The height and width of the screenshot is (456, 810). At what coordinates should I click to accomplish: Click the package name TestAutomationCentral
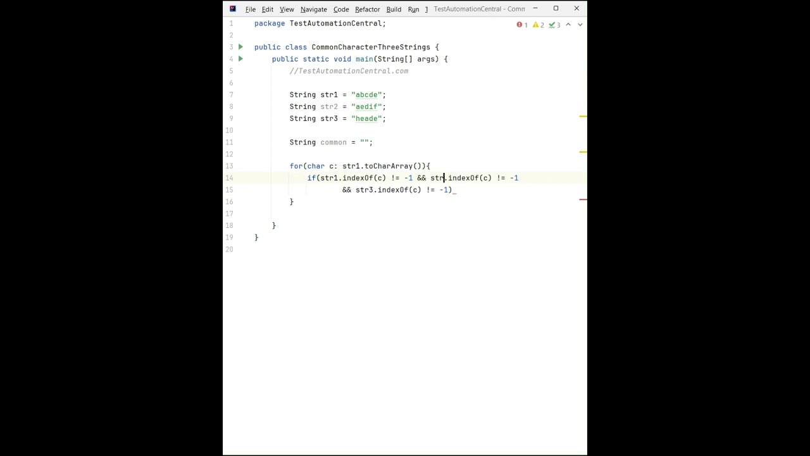click(x=335, y=23)
